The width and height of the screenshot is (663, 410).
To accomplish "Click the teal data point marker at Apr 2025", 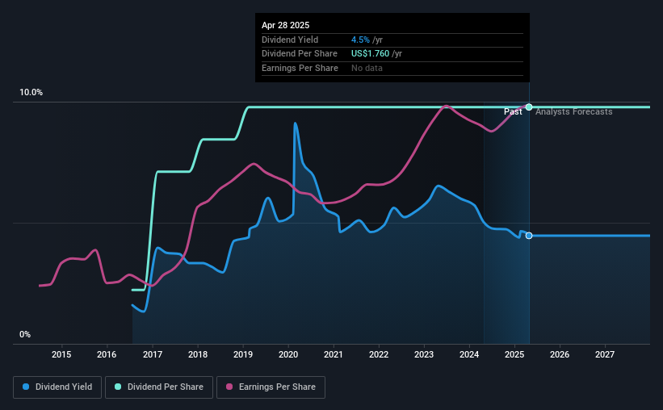I will [529, 107].
